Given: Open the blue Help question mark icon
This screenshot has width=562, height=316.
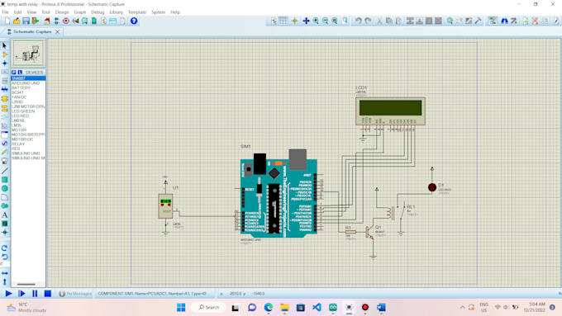Looking at the screenshot, I should pos(134,21).
